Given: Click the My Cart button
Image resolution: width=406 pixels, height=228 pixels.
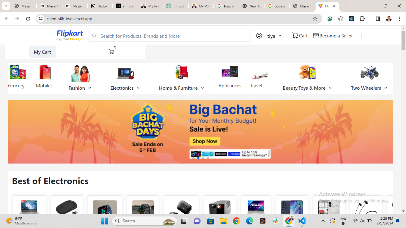Looking at the screenshot, I should coord(43,52).
